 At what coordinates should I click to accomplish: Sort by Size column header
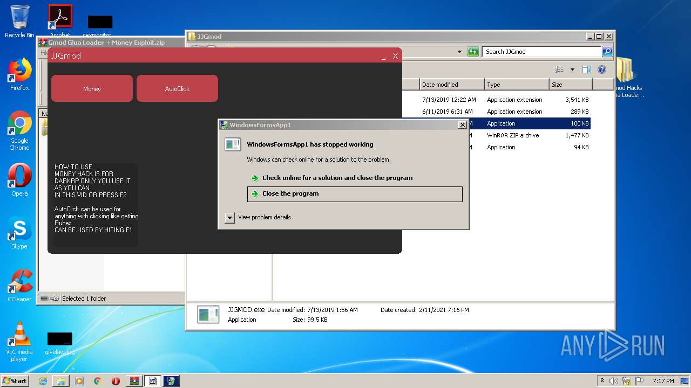click(x=571, y=85)
